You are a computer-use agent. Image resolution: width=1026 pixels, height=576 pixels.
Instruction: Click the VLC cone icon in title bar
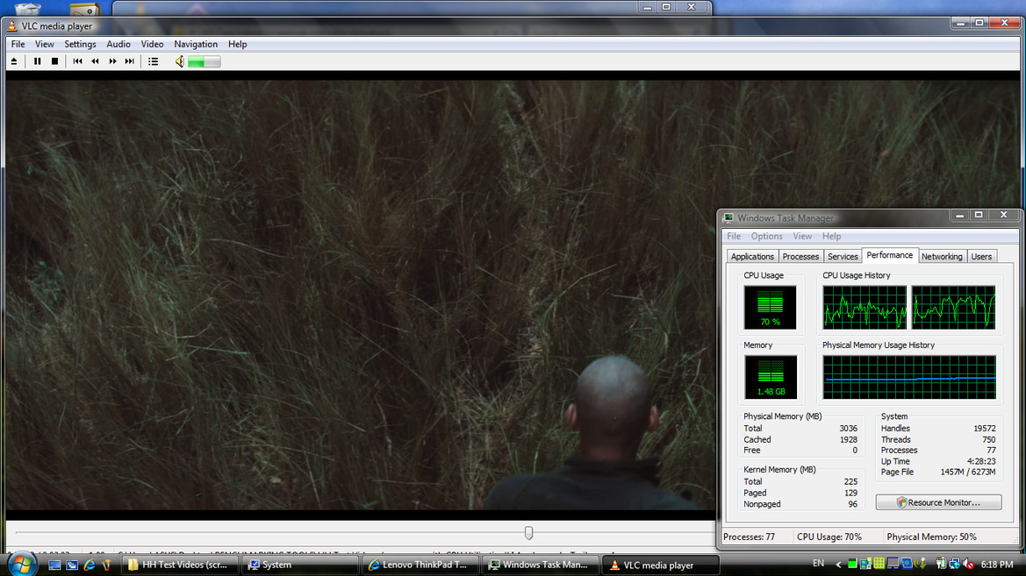11,26
